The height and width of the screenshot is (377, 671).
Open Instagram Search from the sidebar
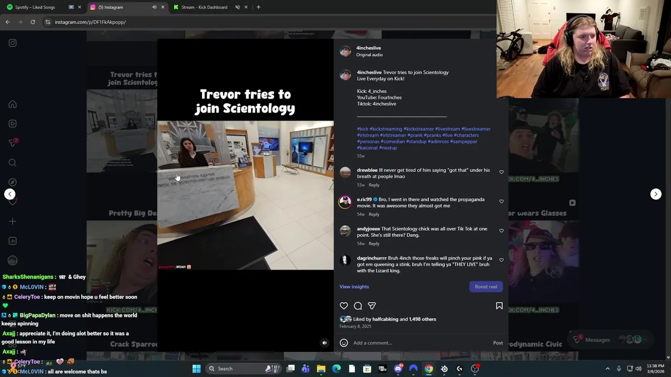[x=13, y=163]
